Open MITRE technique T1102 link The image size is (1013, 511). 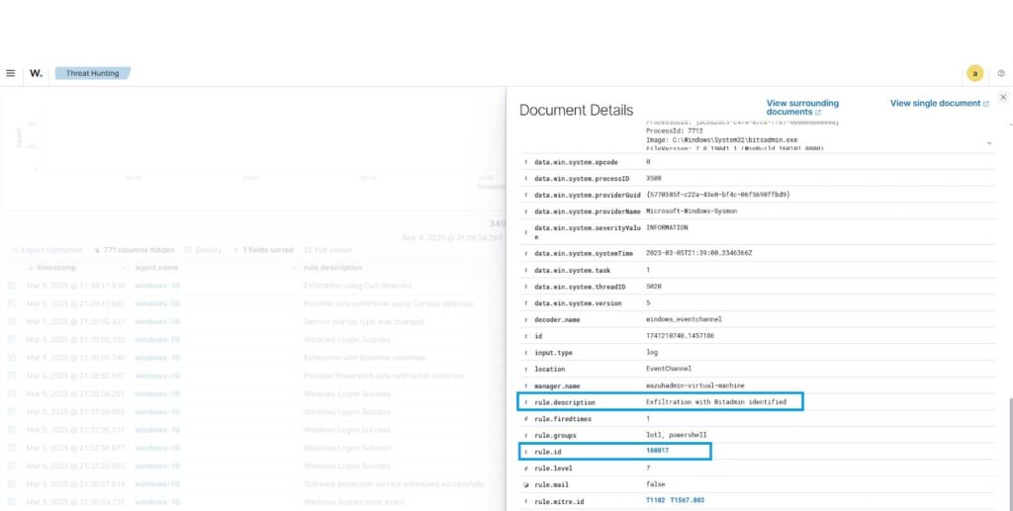[656, 501]
